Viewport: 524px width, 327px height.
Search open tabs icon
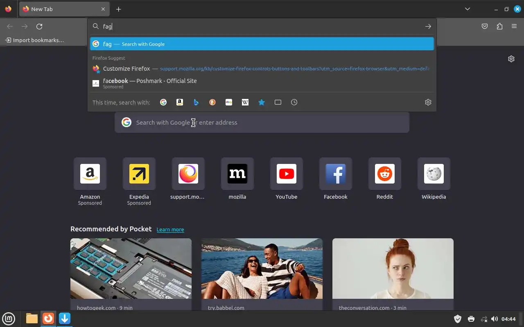click(x=278, y=102)
